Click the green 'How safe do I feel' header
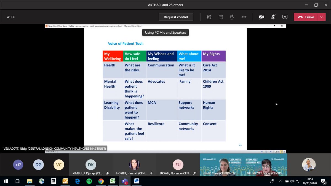 [x=135, y=56]
